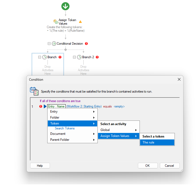
Task: Open the Parent Folder submenu
Action: tap(72, 140)
